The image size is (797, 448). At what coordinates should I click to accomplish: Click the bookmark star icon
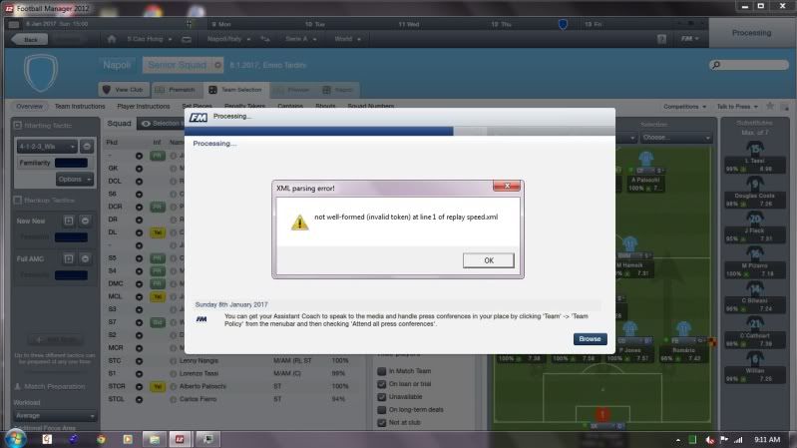[x=770, y=107]
